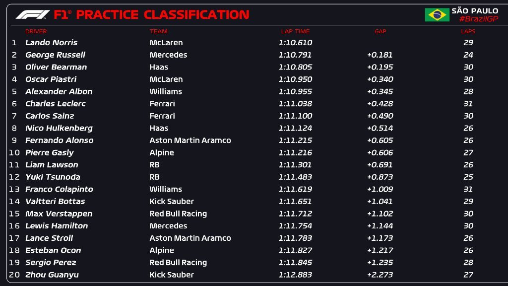Viewport: 508px width, 286px height.
Task: Select Zhou Guanyu's gap of +2.273
Action: (x=380, y=275)
